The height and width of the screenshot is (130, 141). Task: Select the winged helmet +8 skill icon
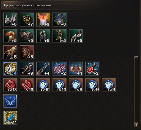click(x=10, y=20)
